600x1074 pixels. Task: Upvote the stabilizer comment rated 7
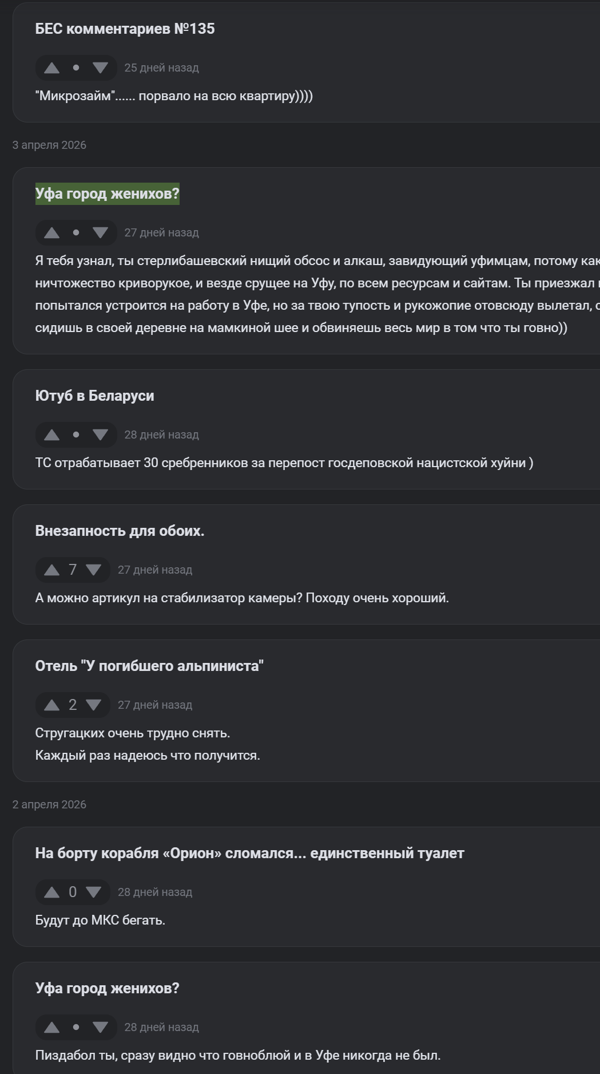click(52, 570)
